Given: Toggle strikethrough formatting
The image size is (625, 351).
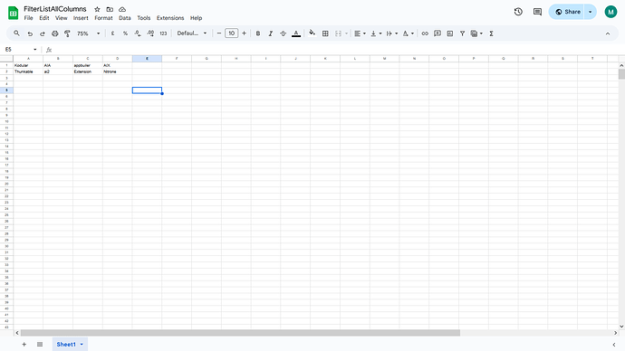Looking at the screenshot, I should (x=283, y=33).
